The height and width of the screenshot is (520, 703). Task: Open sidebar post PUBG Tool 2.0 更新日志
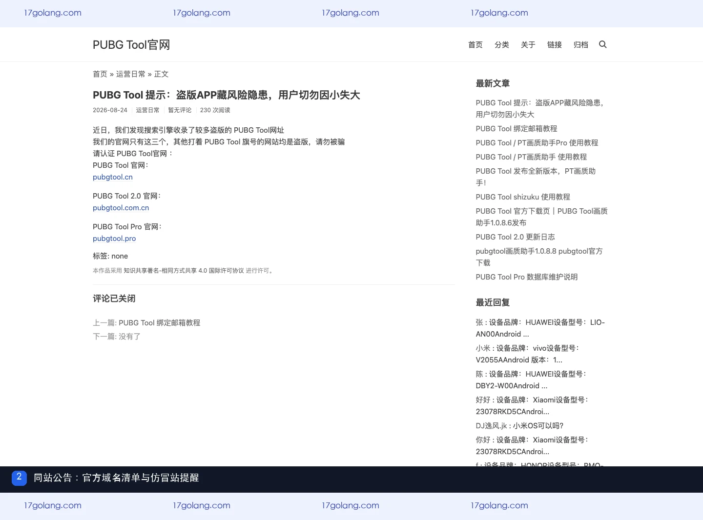[x=516, y=237]
